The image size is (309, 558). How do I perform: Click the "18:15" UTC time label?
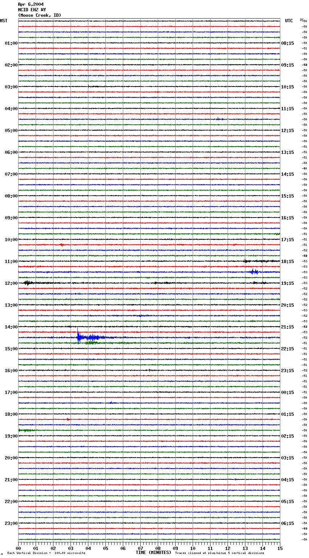[x=288, y=262]
